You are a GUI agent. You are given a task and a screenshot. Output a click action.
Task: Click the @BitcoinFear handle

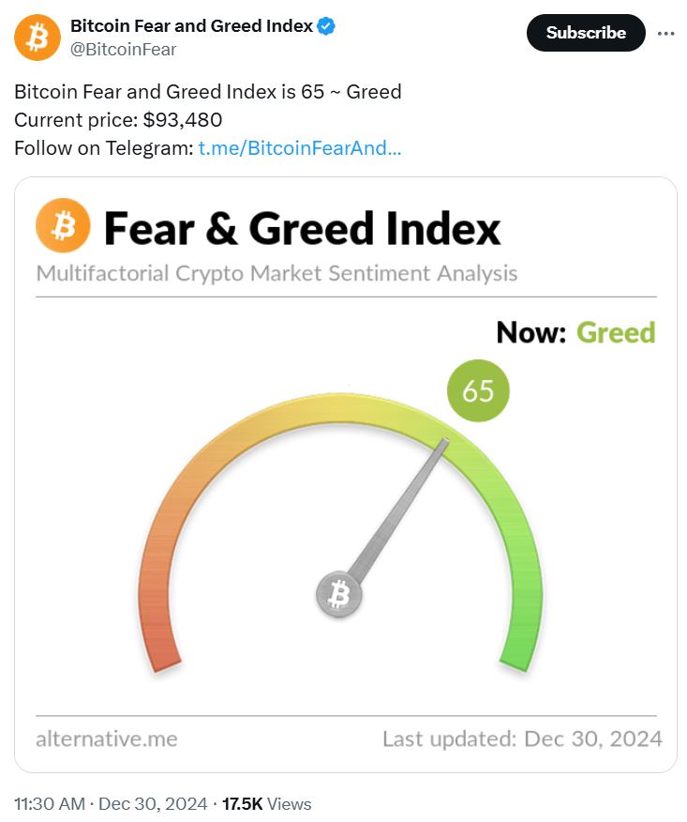pos(123,50)
